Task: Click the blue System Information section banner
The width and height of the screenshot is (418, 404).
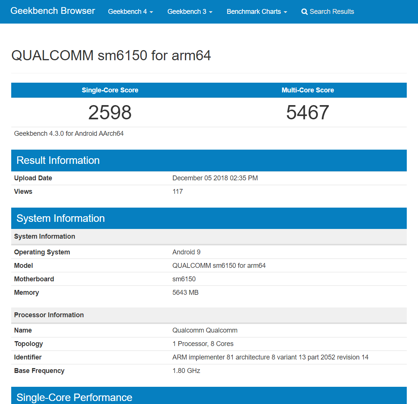Action: pyautogui.click(x=209, y=218)
